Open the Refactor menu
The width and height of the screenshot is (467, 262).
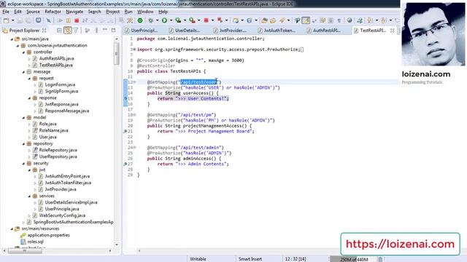click(53, 12)
